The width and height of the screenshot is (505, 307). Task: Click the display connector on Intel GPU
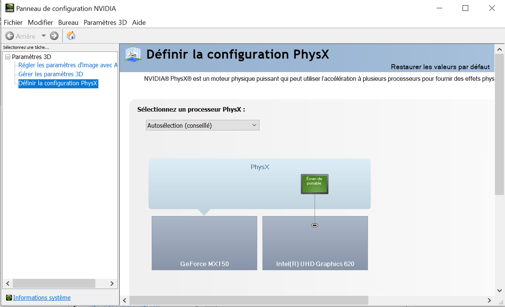[x=315, y=225]
